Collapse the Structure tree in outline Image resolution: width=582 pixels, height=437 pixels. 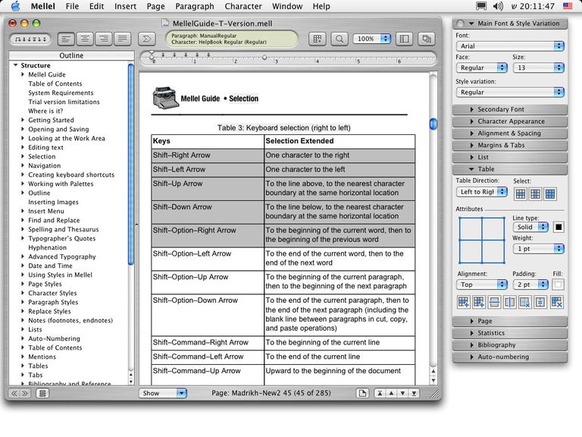pos(16,65)
